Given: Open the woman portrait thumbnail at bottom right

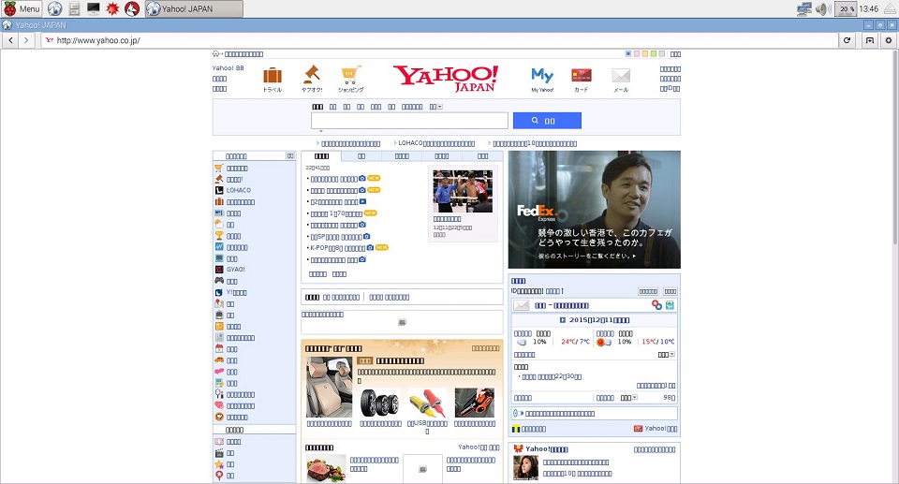Looking at the screenshot, I should tap(525, 468).
